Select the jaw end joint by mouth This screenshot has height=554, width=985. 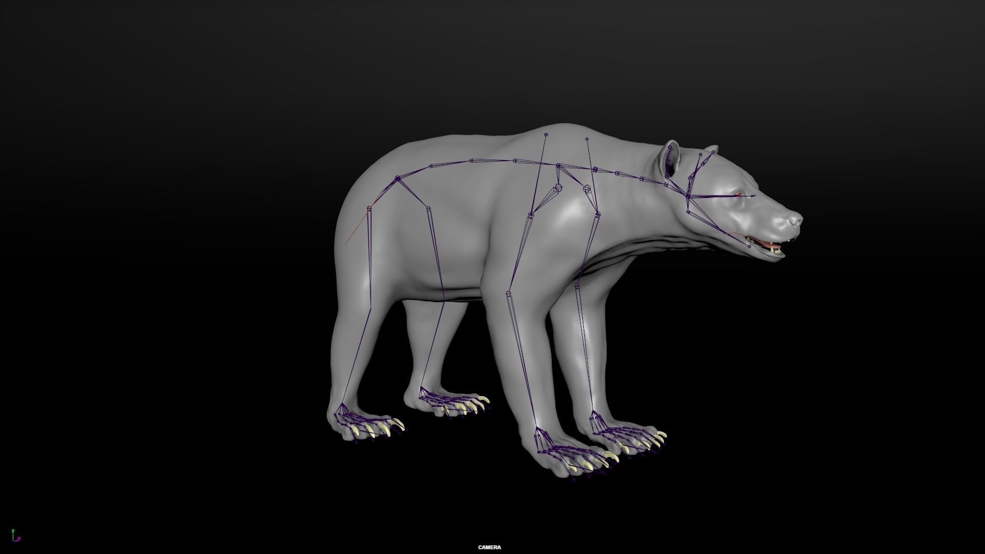749,247
